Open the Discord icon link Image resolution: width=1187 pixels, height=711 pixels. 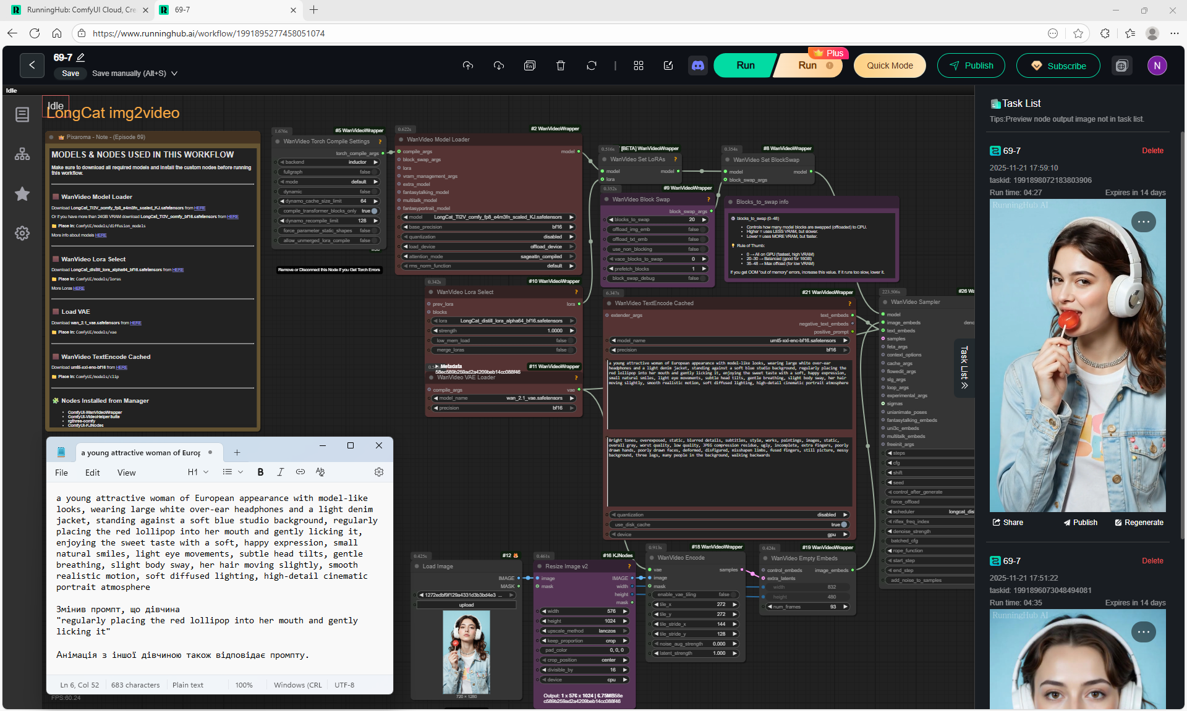point(698,65)
